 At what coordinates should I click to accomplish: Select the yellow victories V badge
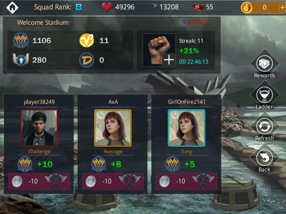pyautogui.click(x=87, y=41)
